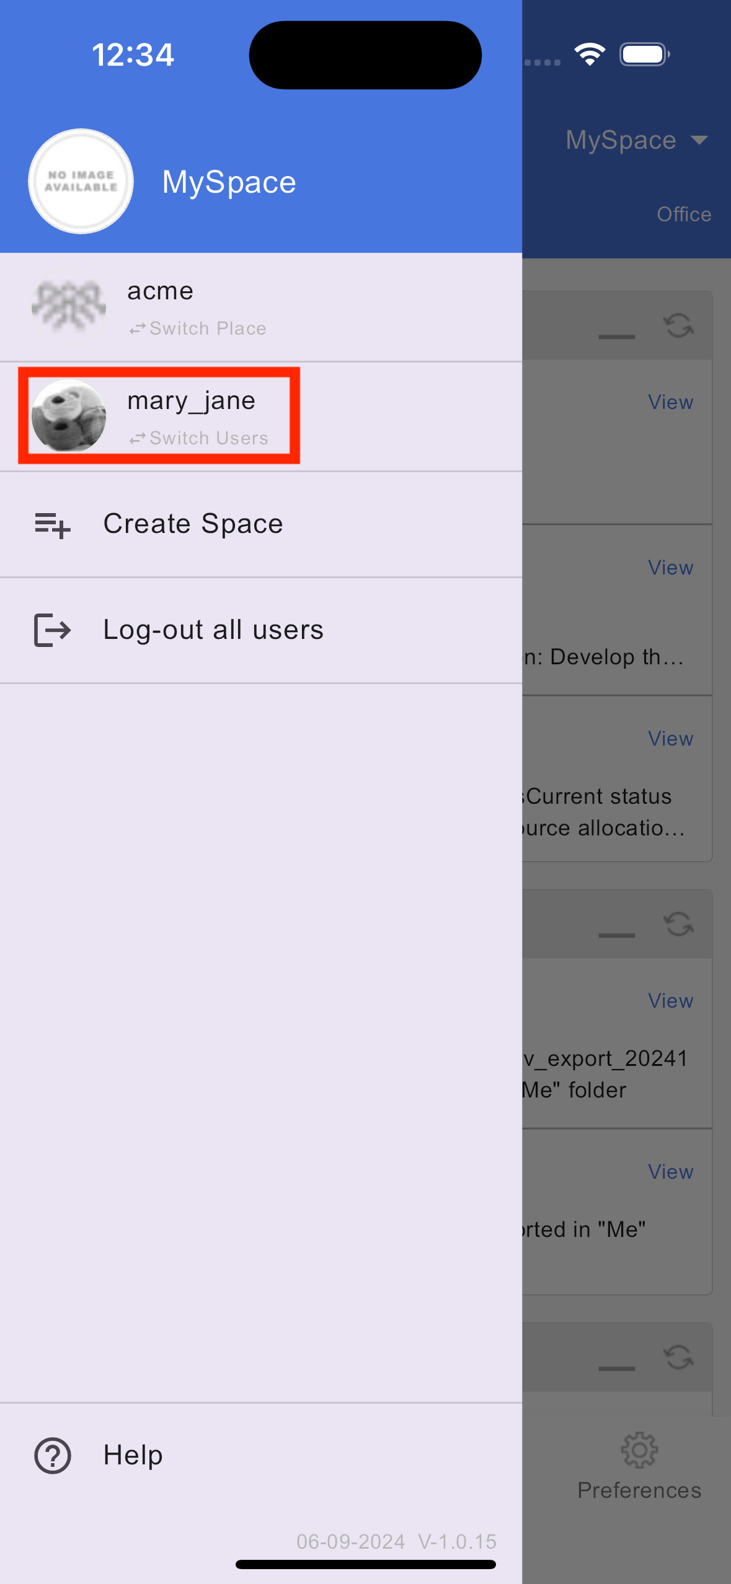Tap Switch Place under acme
The width and height of the screenshot is (731, 1584).
click(x=198, y=328)
